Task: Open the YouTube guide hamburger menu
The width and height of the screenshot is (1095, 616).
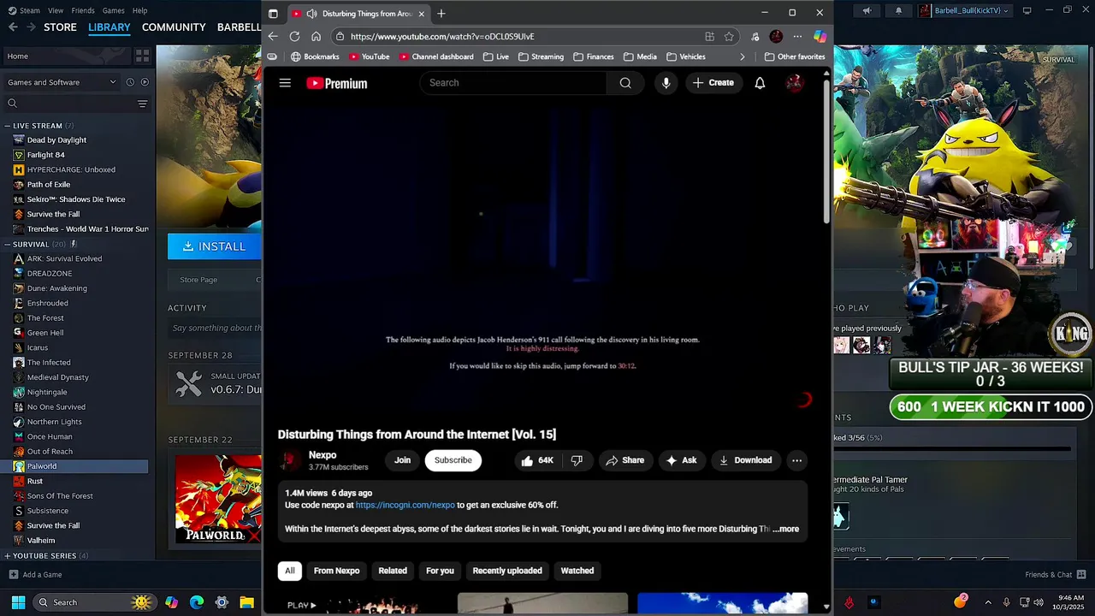Action: [x=285, y=83]
